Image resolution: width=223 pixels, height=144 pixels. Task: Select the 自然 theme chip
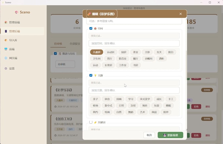tap(119, 112)
